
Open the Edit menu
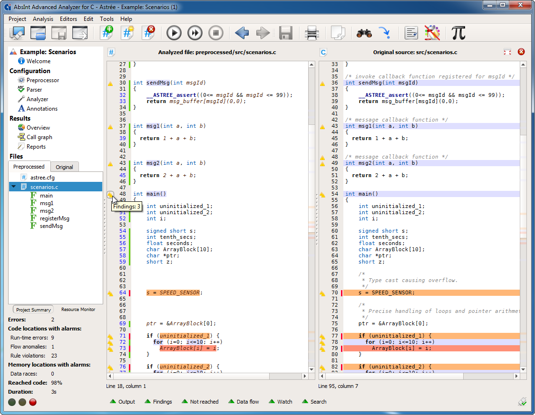tap(88, 19)
